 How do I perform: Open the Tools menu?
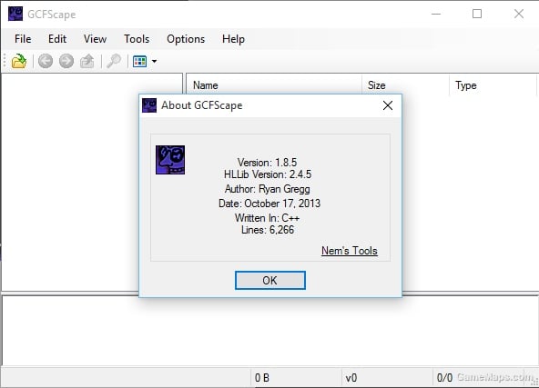pos(137,39)
